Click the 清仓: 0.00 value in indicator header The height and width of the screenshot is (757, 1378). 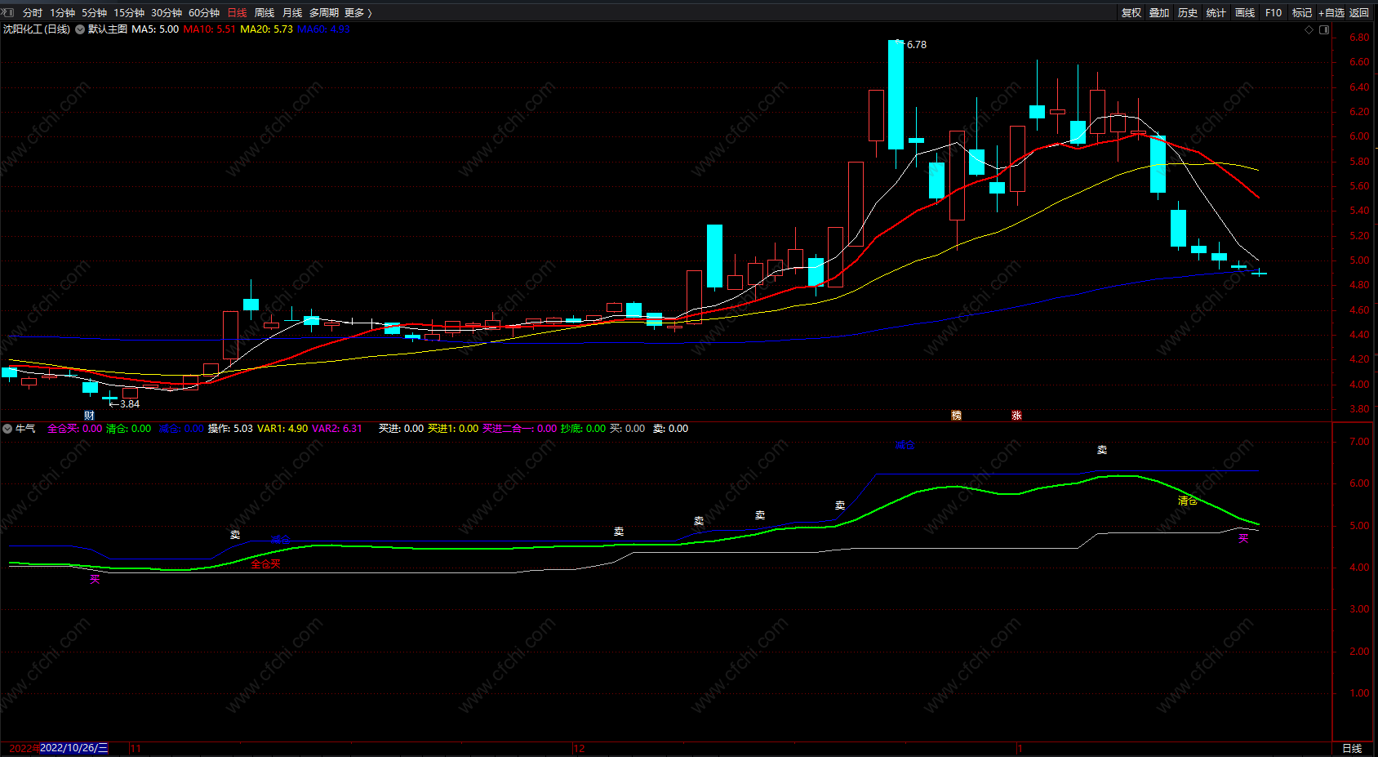coord(129,429)
